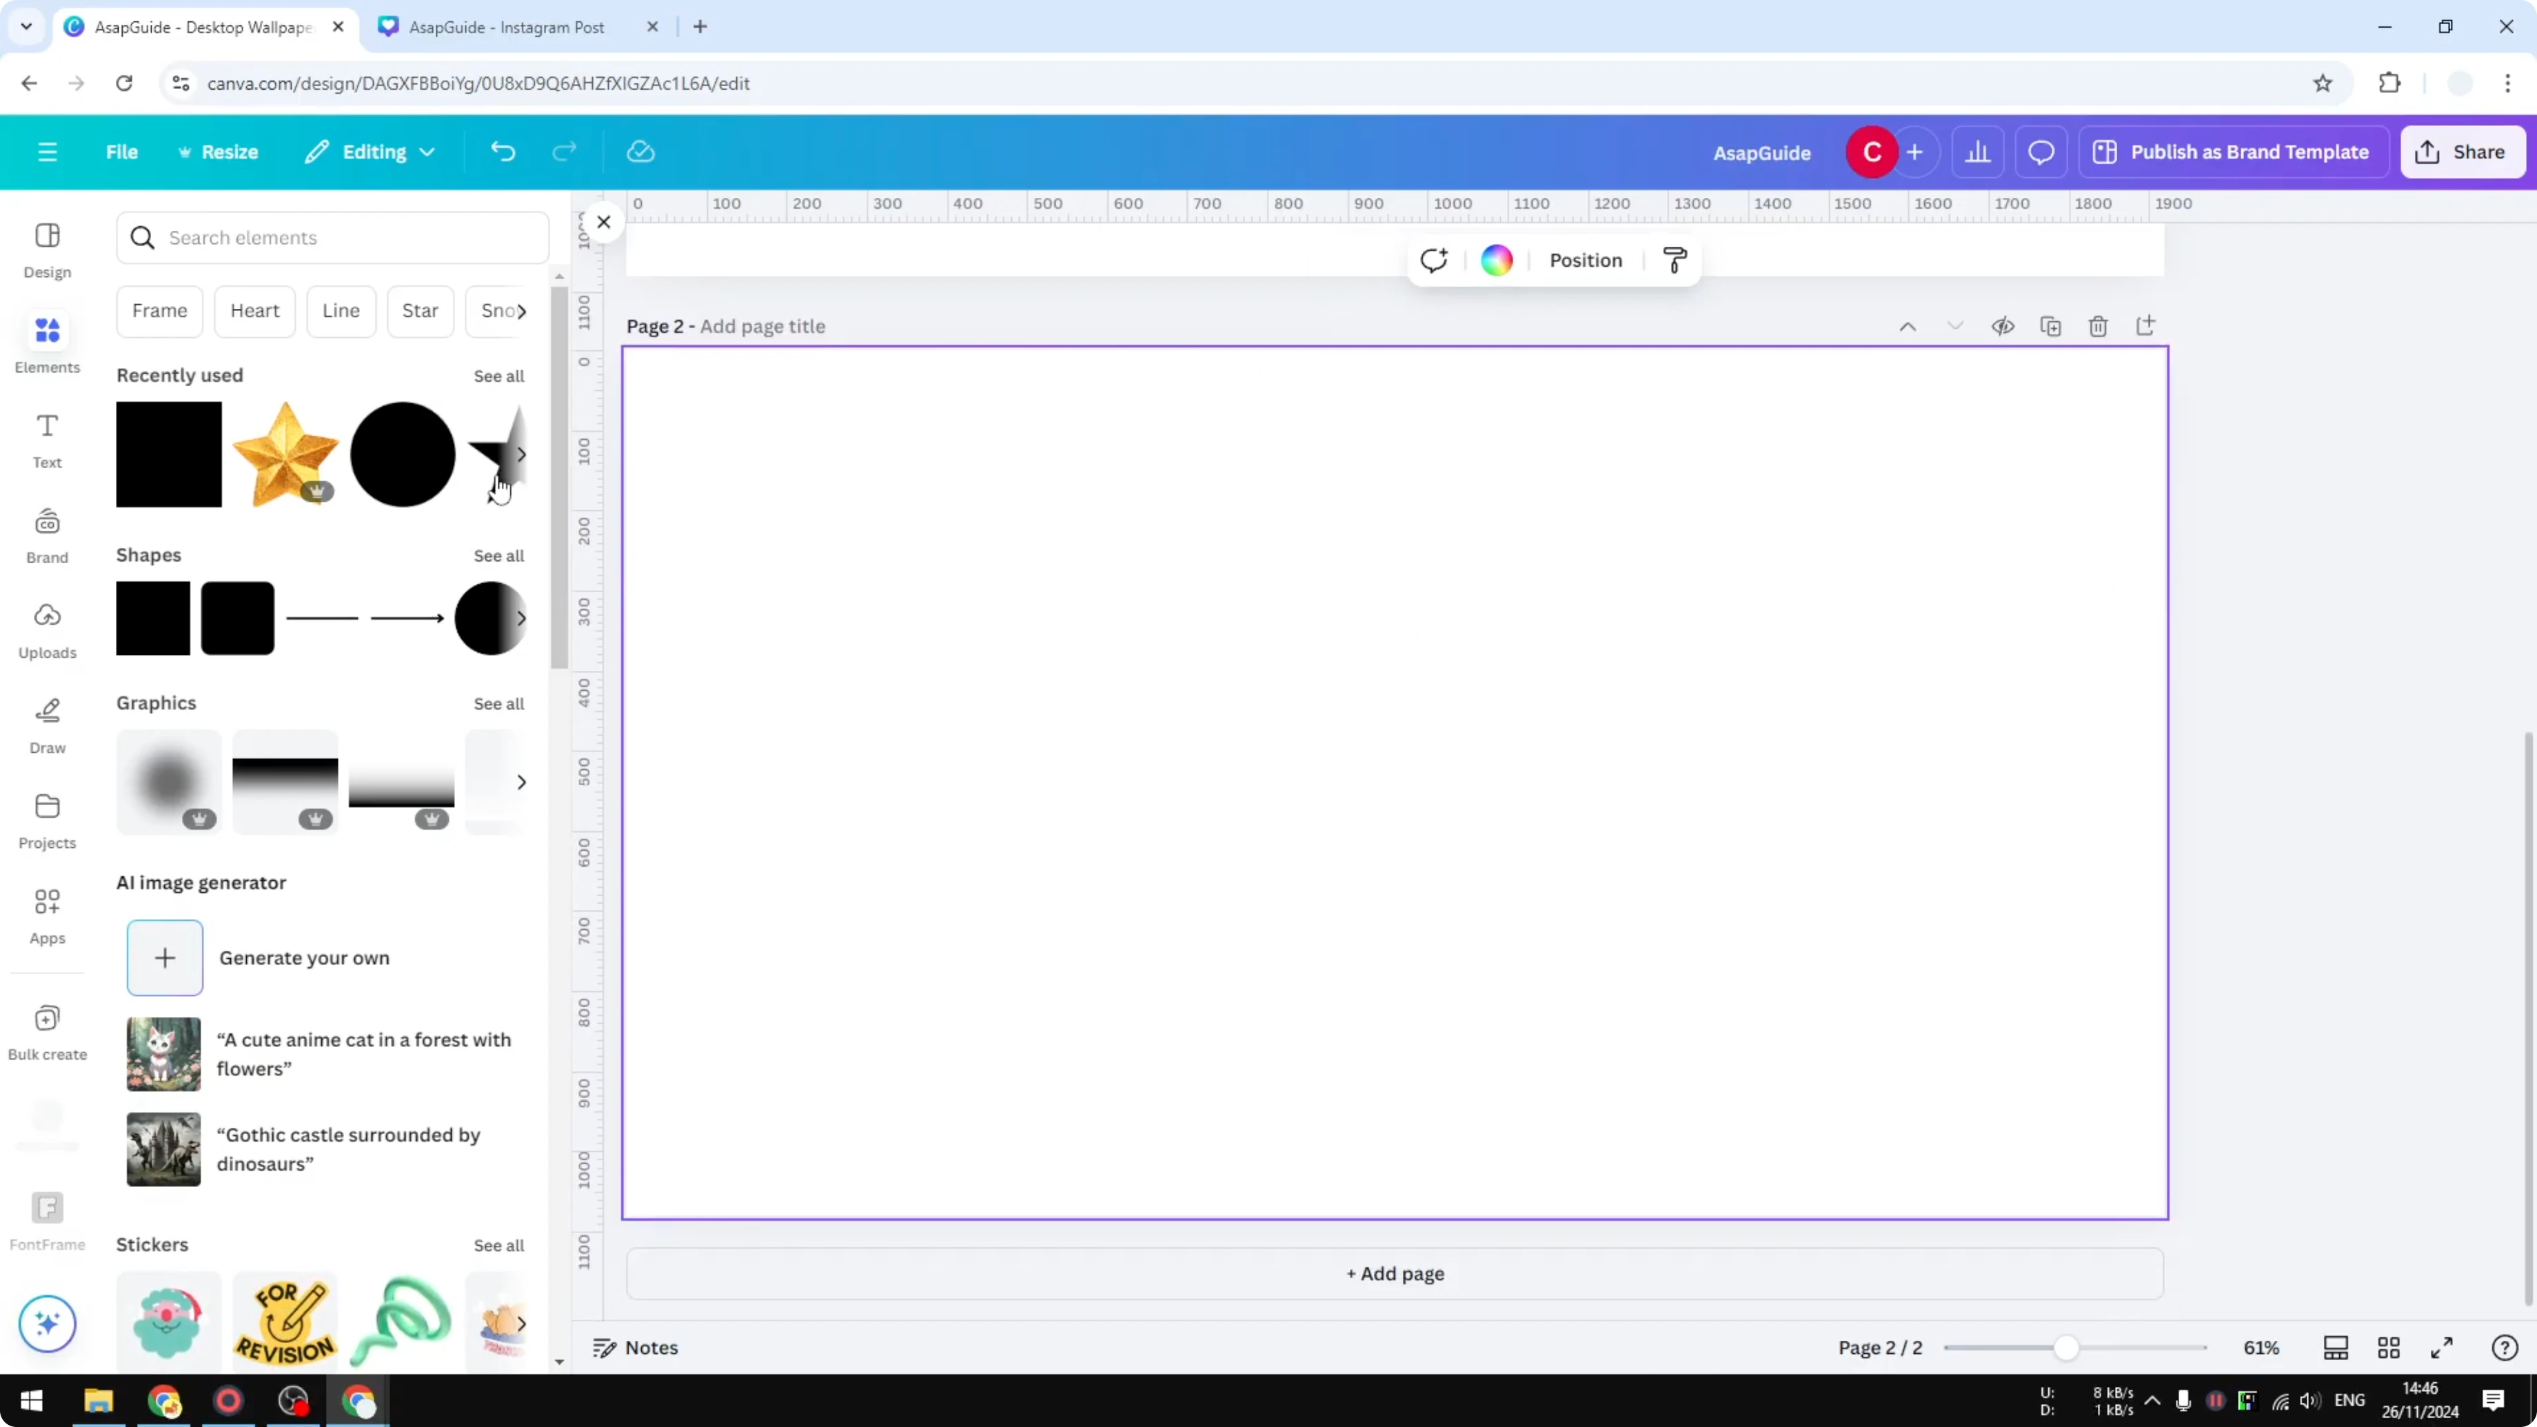Switch to the AsapGuide Instagram Post tab
The image size is (2537, 1427).
[x=507, y=27]
